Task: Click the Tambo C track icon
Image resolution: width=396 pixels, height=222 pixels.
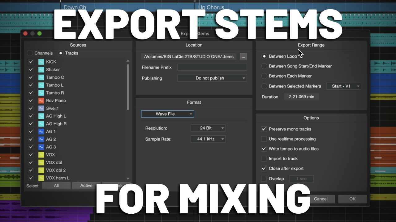Action: click(x=41, y=77)
